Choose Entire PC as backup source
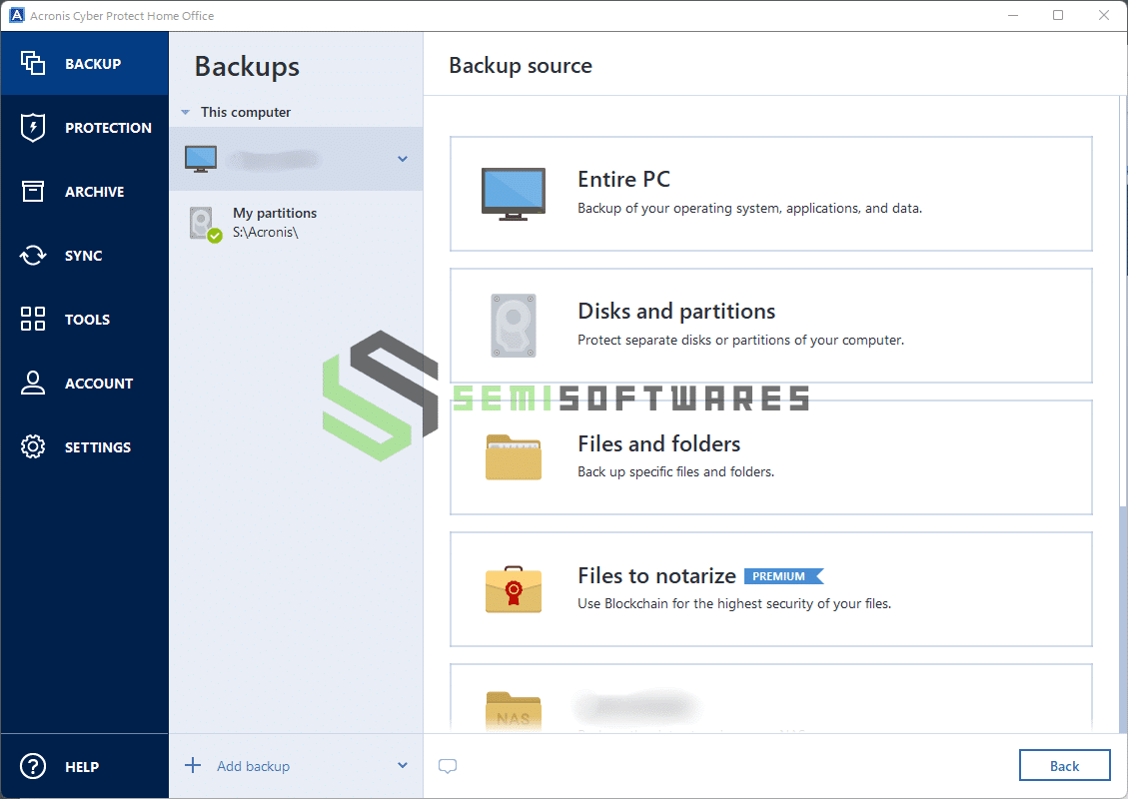 [x=771, y=194]
